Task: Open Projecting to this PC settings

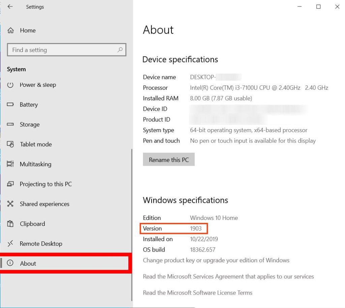Action: pos(45,184)
